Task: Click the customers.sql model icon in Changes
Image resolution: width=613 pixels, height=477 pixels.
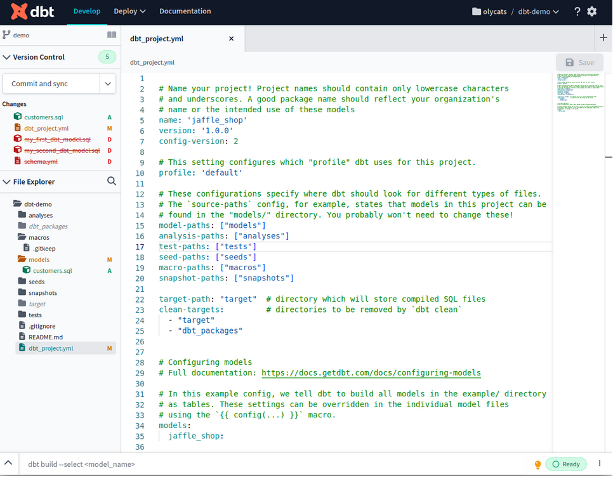Action: pyautogui.click(x=18, y=117)
